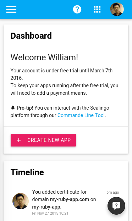
Task: Click the user avatar in the Timeline entry
Action: pos(21,201)
